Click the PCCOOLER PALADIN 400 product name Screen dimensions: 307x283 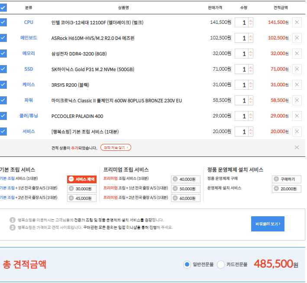tap(77, 116)
